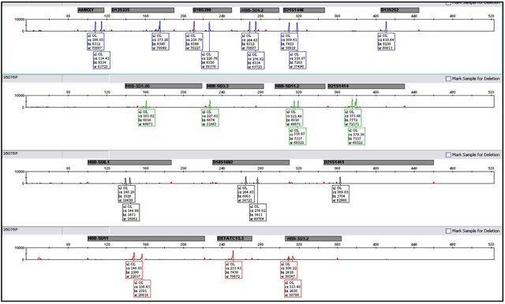
Task: Click the black peak label sized 144.86
Action: tap(131, 213)
